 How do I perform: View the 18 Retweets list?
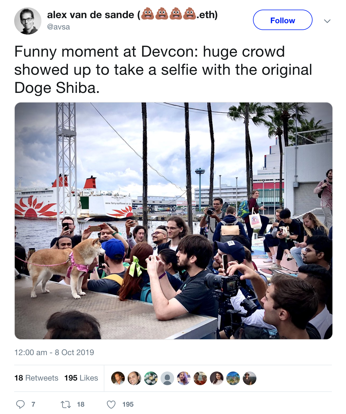36,378
